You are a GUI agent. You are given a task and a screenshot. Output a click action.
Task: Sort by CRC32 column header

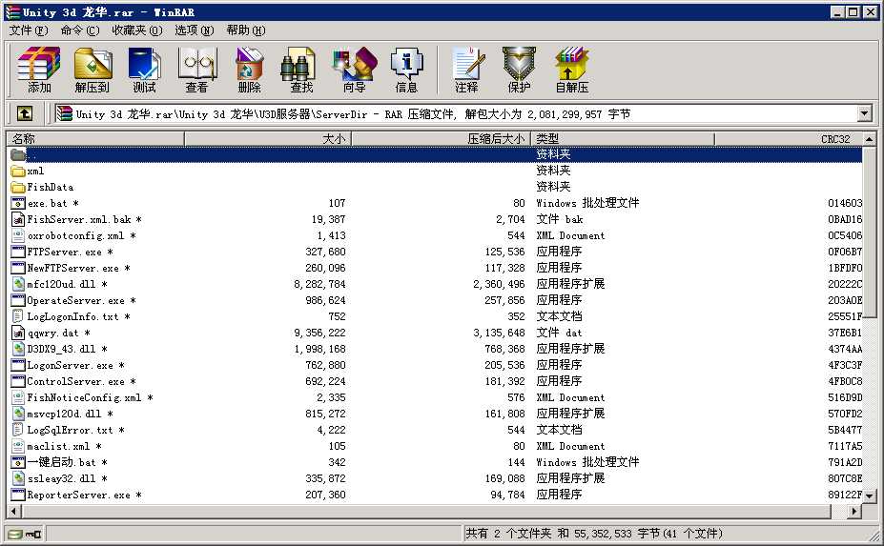788,138
